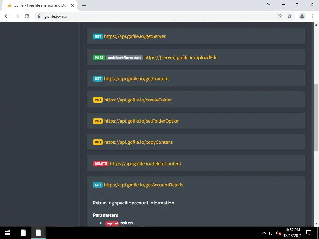Click 'Retrieving specific account information' text

click(133, 203)
